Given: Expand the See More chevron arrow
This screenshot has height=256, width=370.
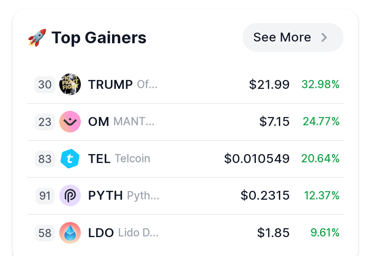Looking at the screenshot, I should click(x=324, y=37).
